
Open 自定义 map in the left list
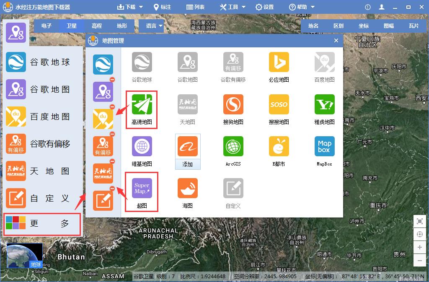click(38, 198)
